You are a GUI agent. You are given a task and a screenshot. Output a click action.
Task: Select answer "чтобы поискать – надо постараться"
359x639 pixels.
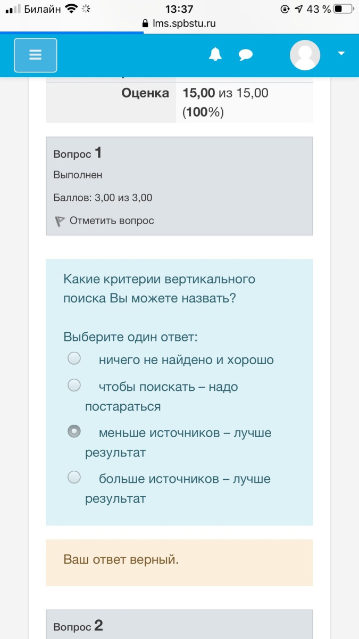tap(74, 385)
